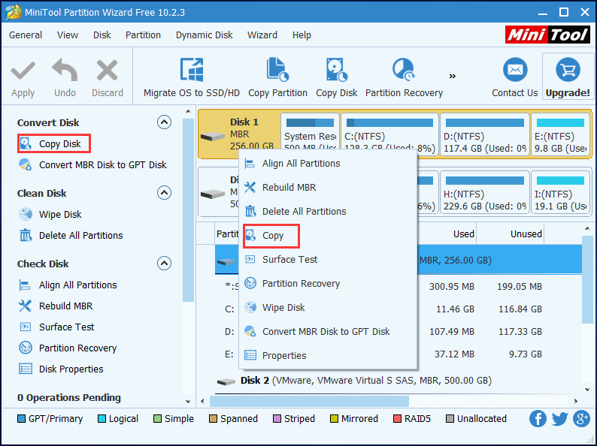Open the General menu
The height and width of the screenshot is (446, 597).
(x=26, y=35)
